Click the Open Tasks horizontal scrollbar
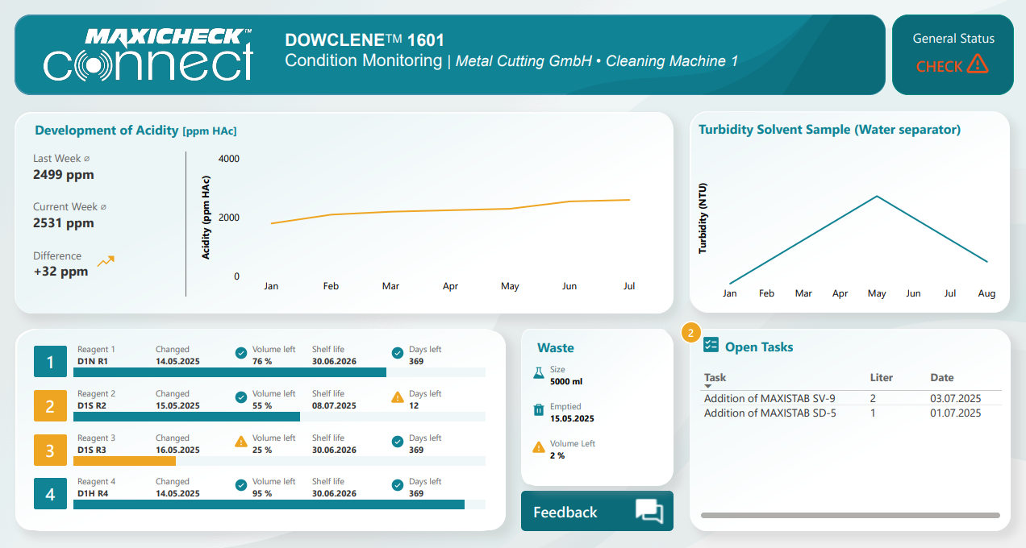Screen dimensions: 1026x548 (850, 515)
